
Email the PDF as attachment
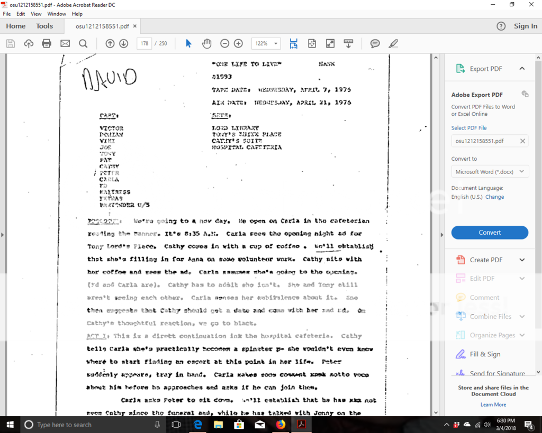click(65, 43)
